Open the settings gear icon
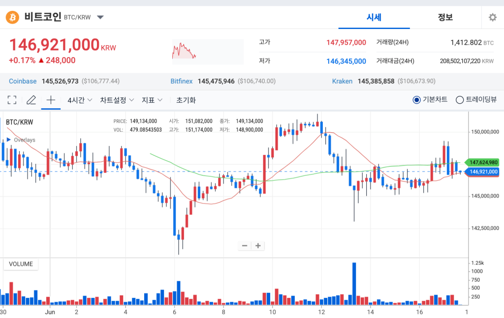Viewport: 504px width, 318px height. tap(492, 17)
